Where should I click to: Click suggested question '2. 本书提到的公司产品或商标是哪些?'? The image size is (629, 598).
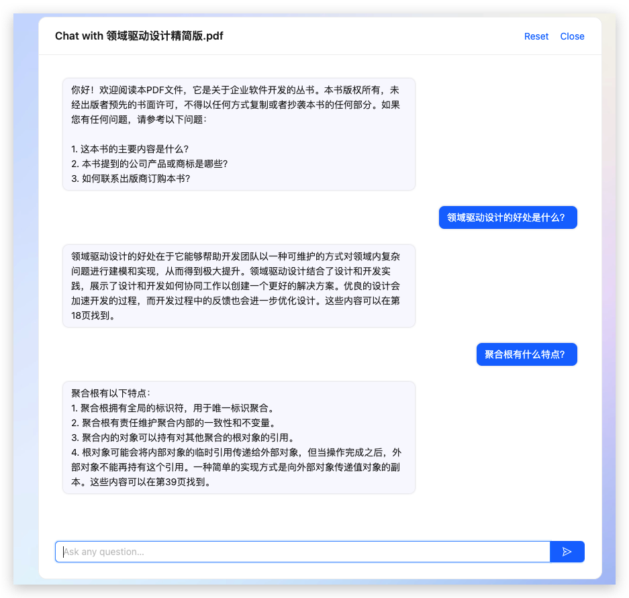pos(150,164)
